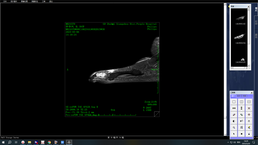
Task: Choose the stacked two-row layout icon
Action: [249, 102]
